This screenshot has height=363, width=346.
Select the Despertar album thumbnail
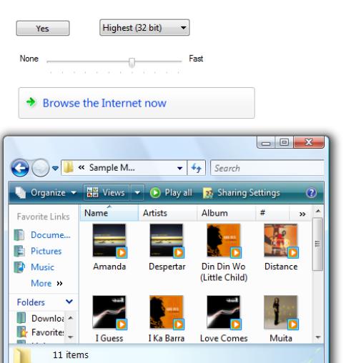click(167, 241)
